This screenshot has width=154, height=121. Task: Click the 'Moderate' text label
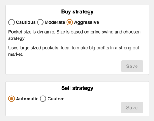(x=55, y=22)
